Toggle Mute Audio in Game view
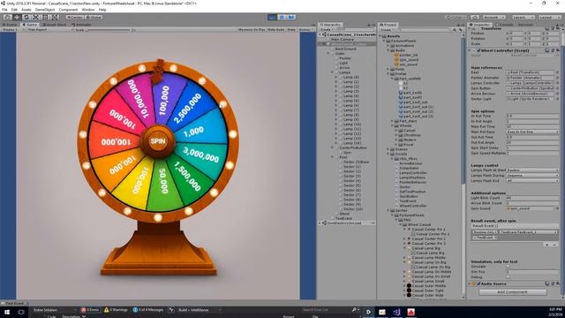This screenshot has width=565, height=318. click(x=276, y=29)
